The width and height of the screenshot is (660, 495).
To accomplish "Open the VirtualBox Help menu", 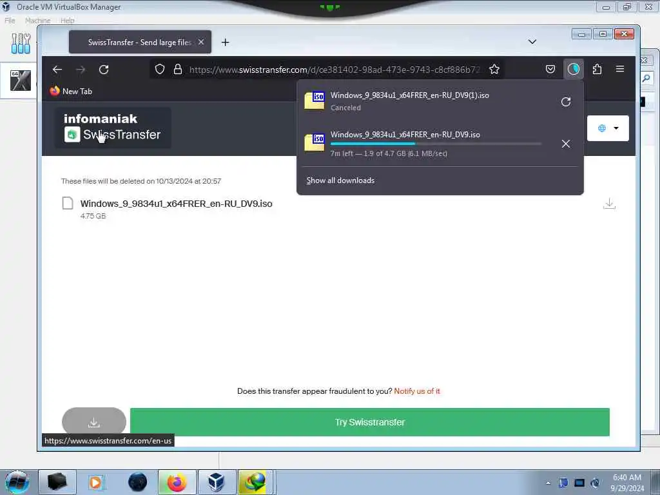I will coord(67,20).
